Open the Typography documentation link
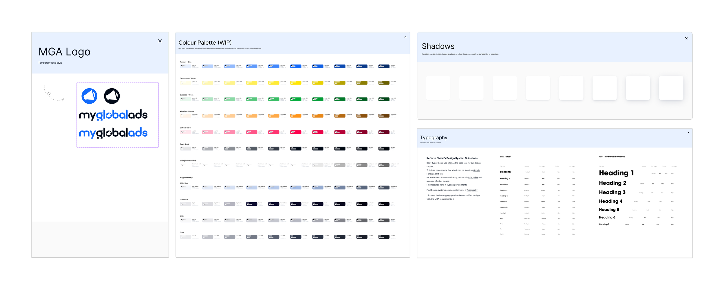Viewport: 724px width, 290px height. (472, 190)
